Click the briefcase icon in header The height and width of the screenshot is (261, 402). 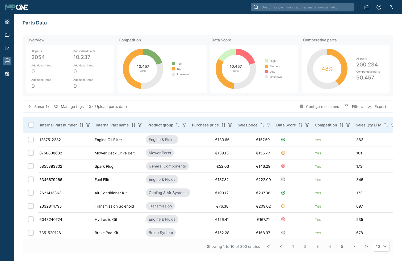367,7
